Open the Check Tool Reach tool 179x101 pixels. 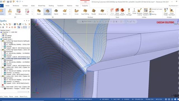[171, 12]
